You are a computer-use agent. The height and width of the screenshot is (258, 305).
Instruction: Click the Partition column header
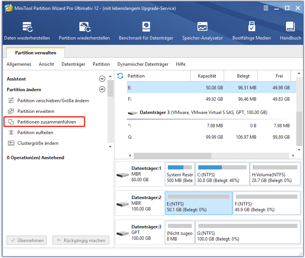point(158,76)
